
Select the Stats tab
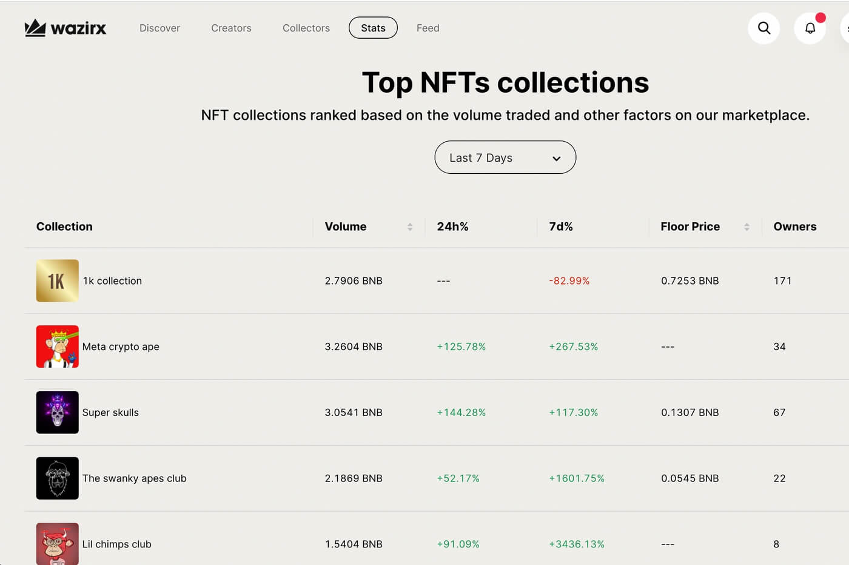pos(373,28)
